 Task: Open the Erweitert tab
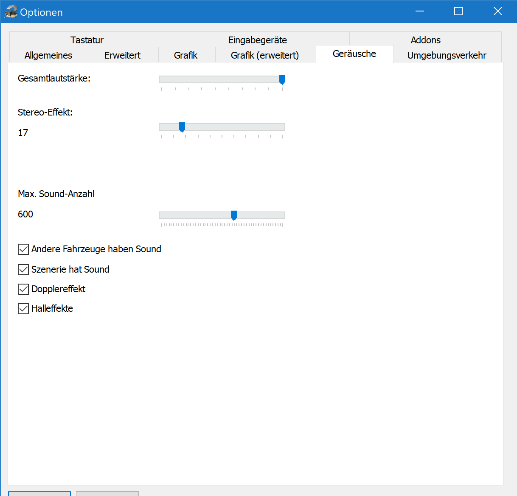tap(122, 55)
